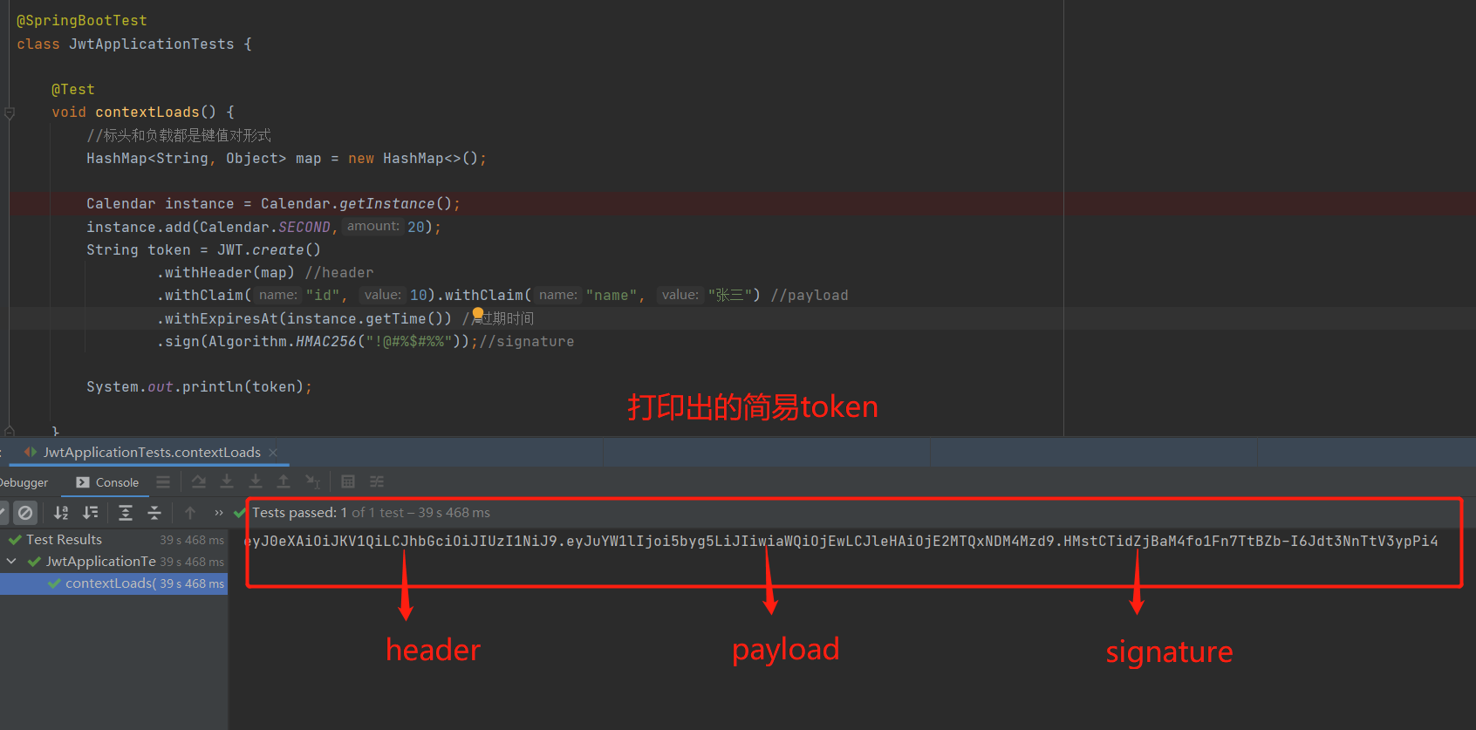Click the run icon on the run tab title
Image resolution: width=1476 pixels, height=730 pixels.
31,452
